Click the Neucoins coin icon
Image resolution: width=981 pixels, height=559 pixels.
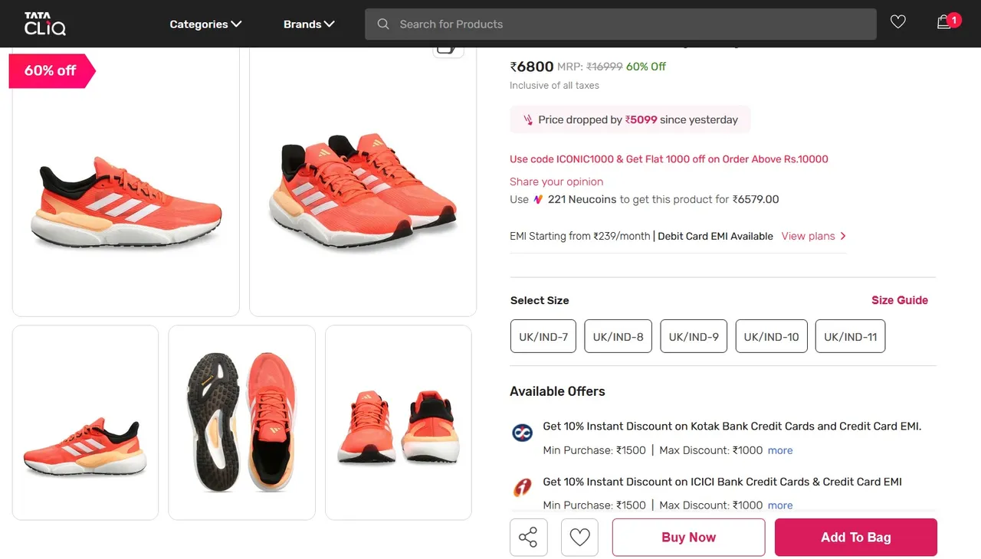[x=538, y=199]
